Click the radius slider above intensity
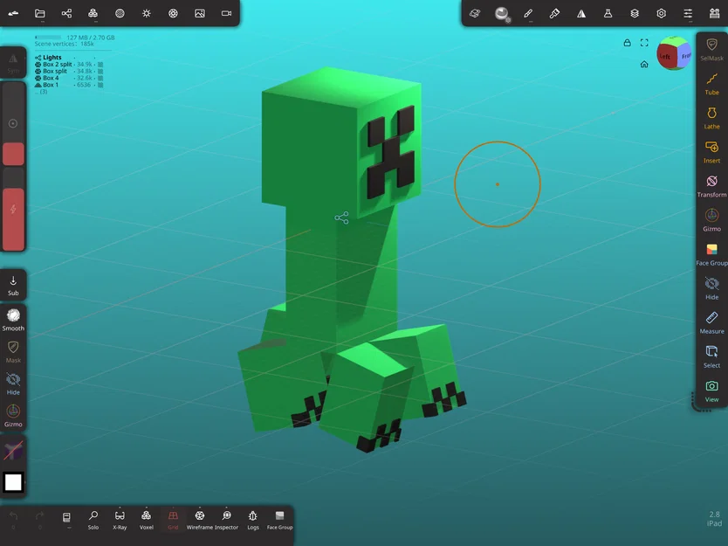The height and width of the screenshot is (546, 728). (x=13, y=123)
